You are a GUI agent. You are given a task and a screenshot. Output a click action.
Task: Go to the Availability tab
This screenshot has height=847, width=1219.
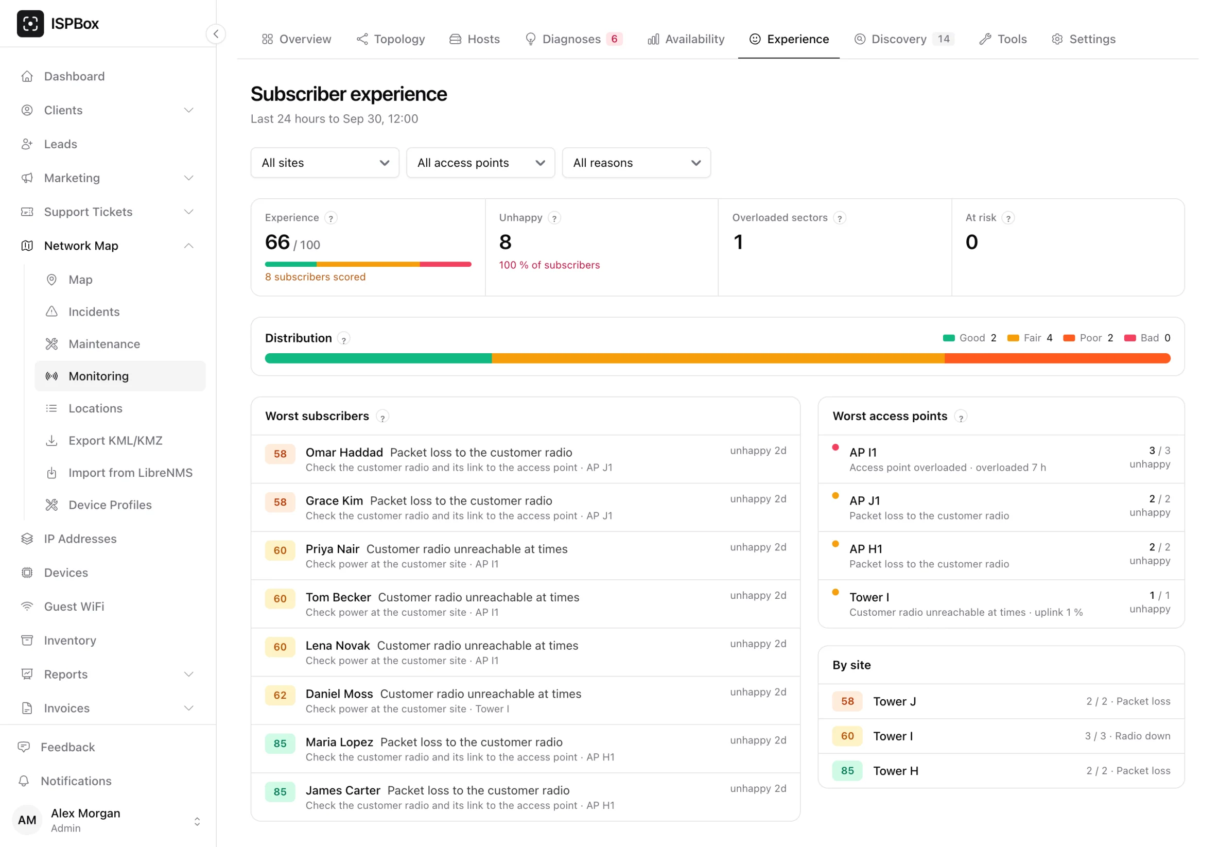pos(686,39)
